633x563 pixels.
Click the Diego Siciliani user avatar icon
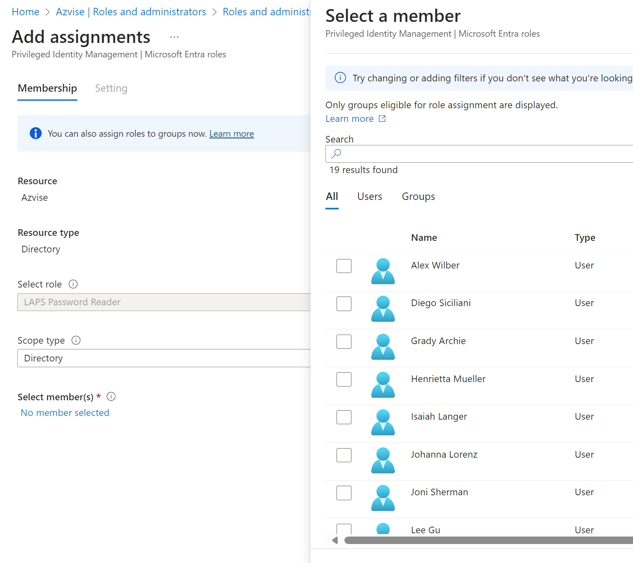point(382,309)
